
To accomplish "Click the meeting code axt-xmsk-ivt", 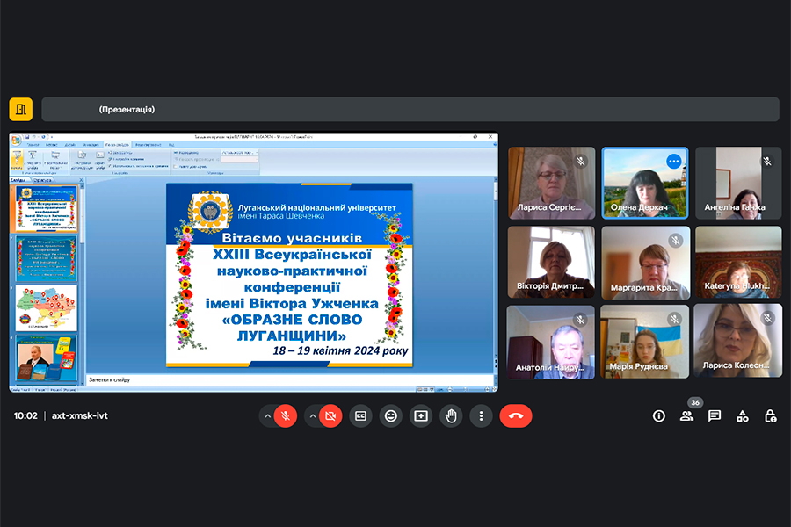I will [x=80, y=416].
